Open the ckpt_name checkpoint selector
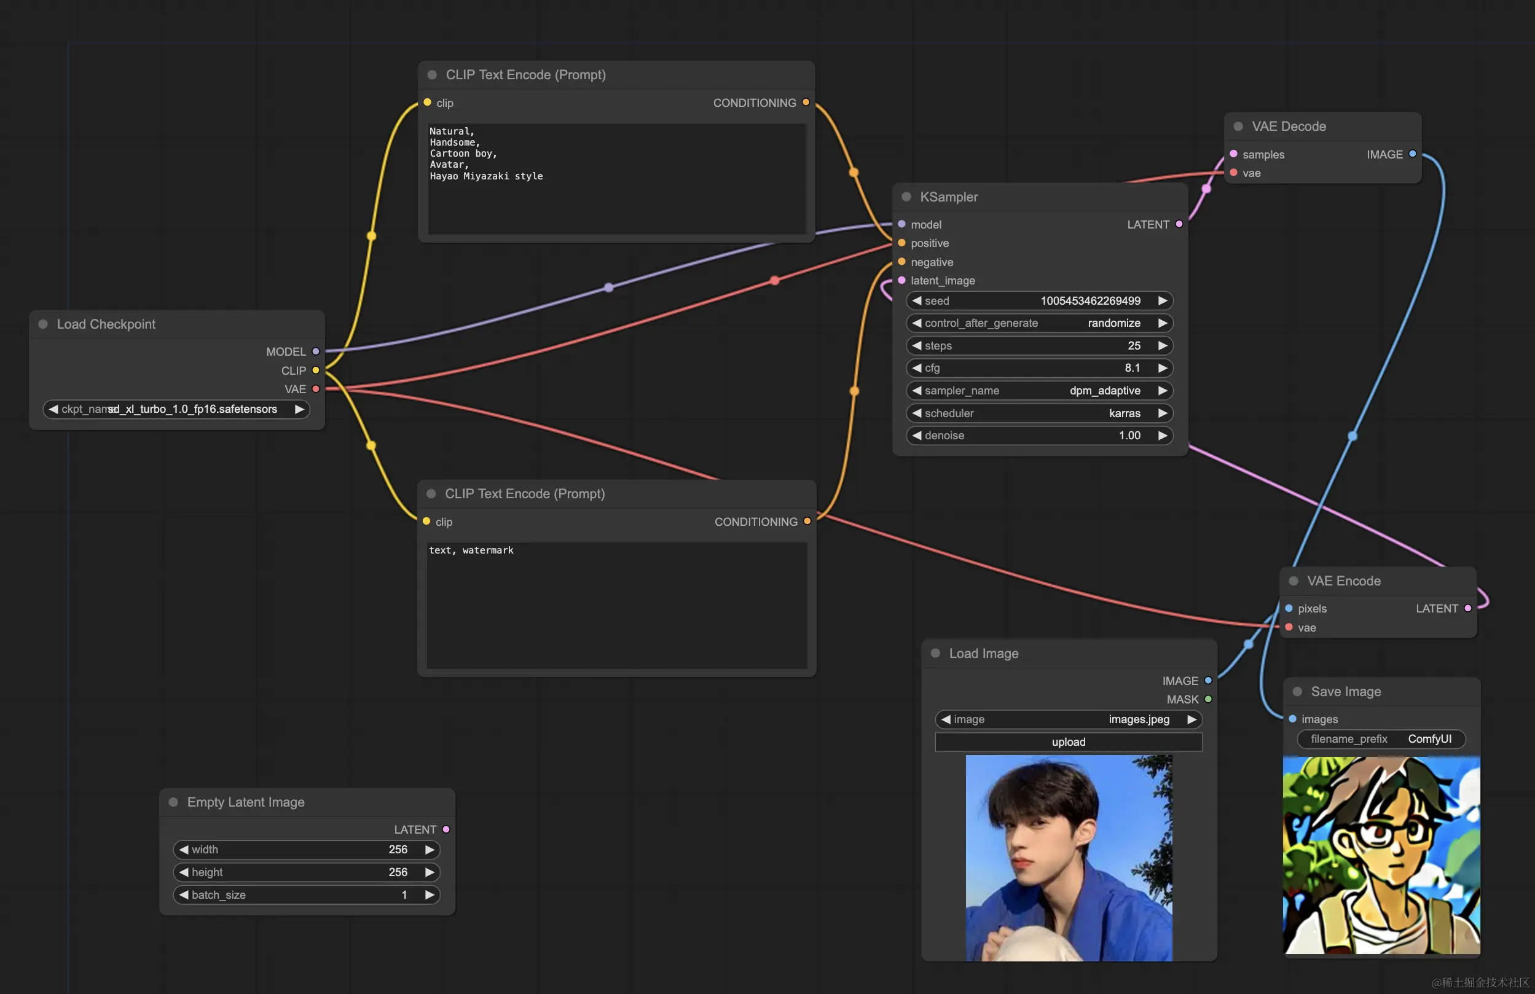 click(x=176, y=409)
